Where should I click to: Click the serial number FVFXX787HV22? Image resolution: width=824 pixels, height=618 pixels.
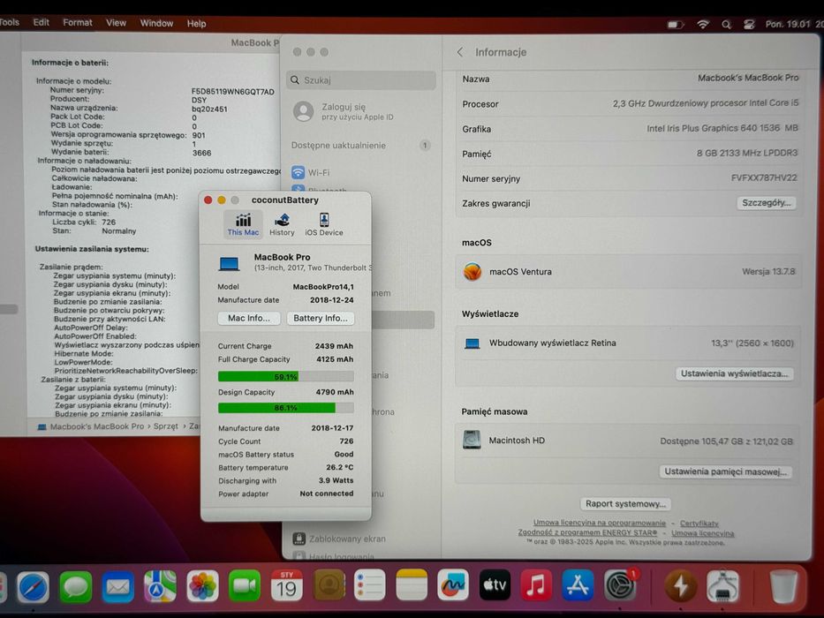764,178
